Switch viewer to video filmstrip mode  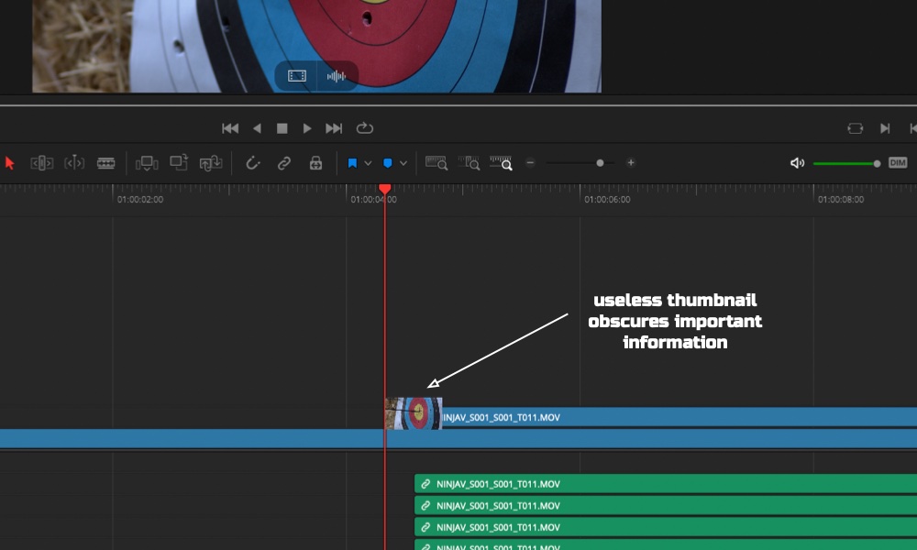296,76
